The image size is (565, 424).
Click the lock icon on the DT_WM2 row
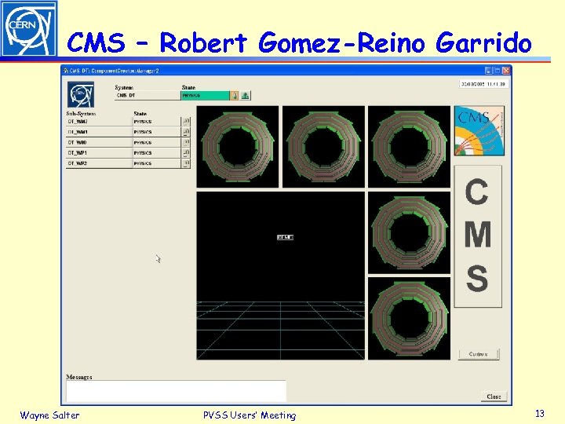186,121
